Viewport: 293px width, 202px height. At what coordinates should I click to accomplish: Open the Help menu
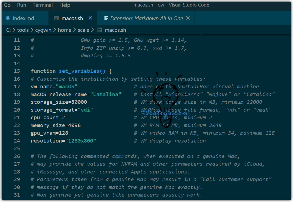pyautogui.click(x=65, y=5)
